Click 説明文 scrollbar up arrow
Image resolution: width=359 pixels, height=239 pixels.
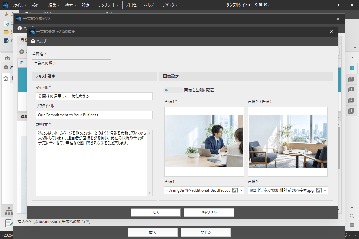(x=150, y=133)
